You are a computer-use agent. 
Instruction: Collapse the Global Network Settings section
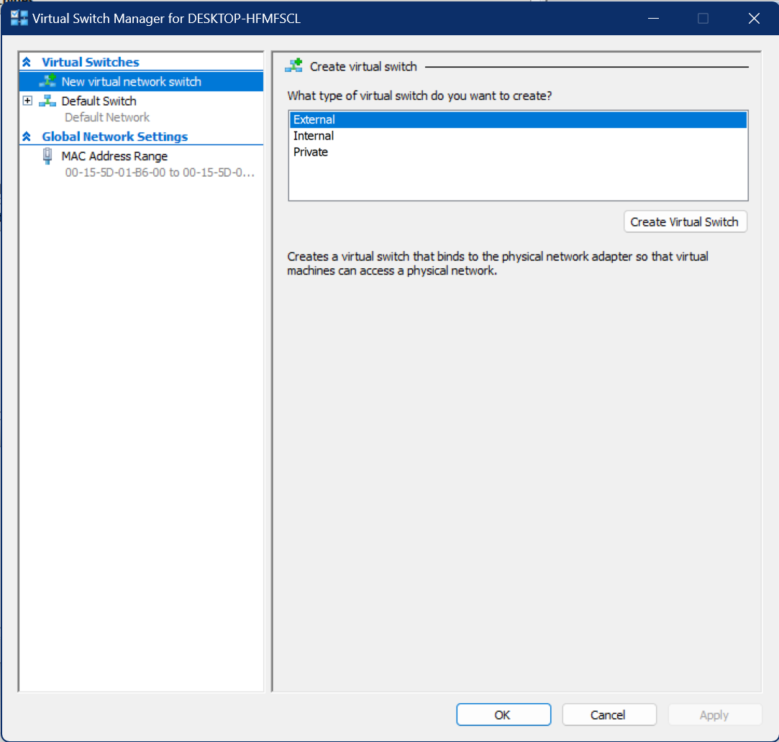27,137
